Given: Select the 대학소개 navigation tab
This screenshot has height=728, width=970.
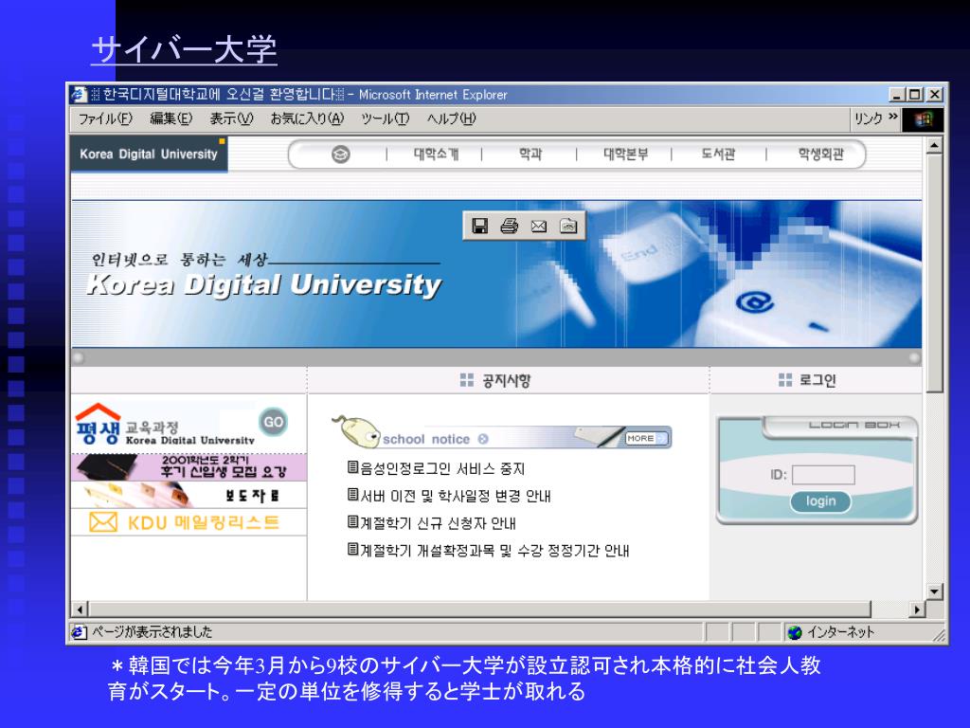Looking at the screenshot, I should [x=436, y=155].
